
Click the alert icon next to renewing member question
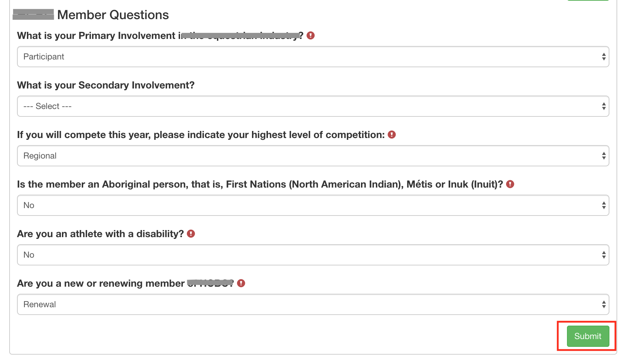tap(241, 283)
